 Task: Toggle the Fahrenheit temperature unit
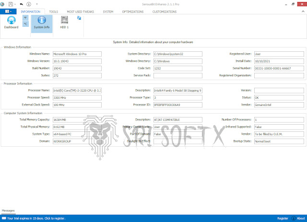pyautogui.click(x=25, y=18)
